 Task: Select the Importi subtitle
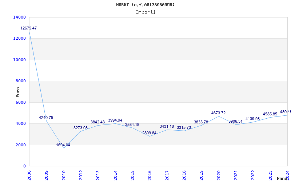pyautogui.click(x=145, y=12)
